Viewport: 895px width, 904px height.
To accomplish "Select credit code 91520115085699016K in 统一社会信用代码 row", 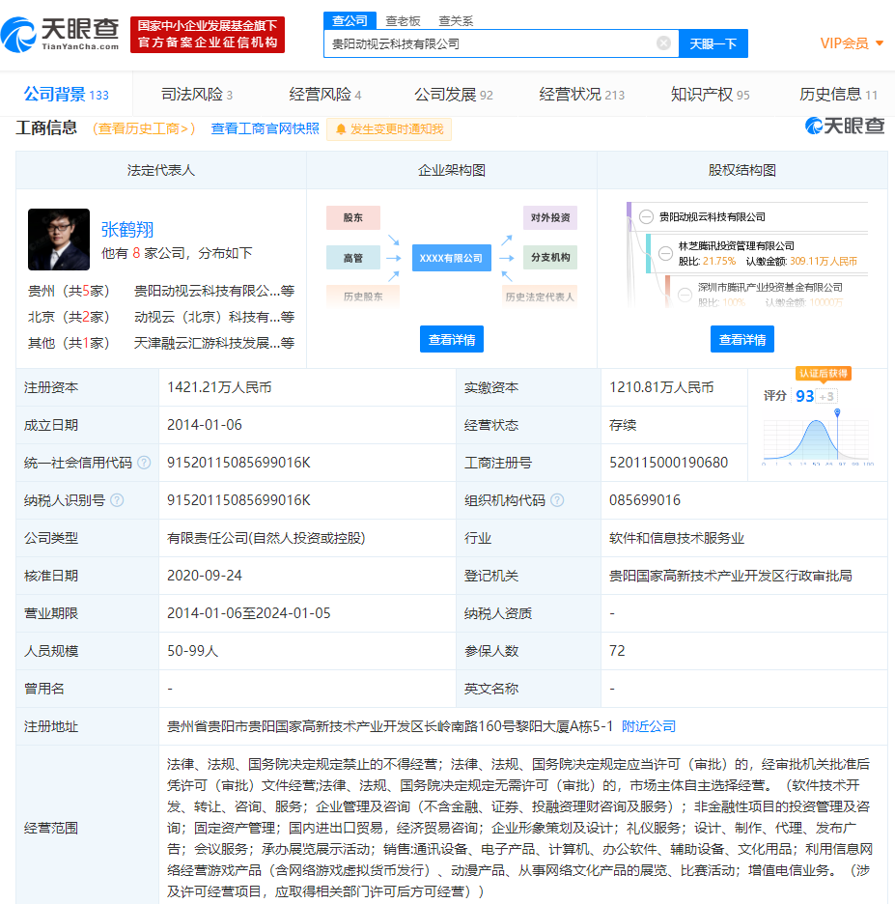I will [x=238, y=463].
